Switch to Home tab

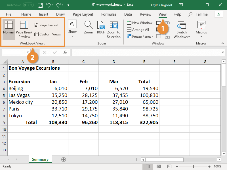26,14
